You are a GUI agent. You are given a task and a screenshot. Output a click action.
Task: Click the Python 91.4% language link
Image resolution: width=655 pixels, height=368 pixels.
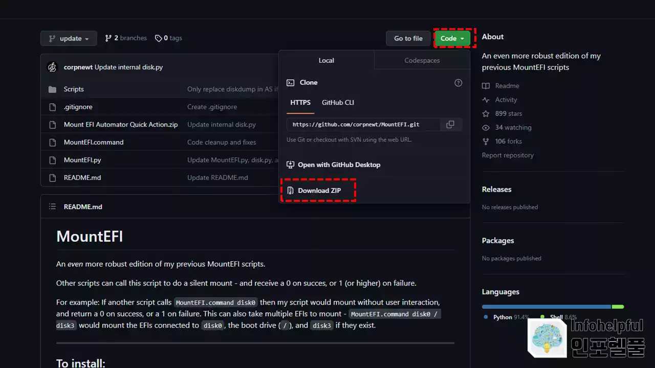click(x=507, y=317)
